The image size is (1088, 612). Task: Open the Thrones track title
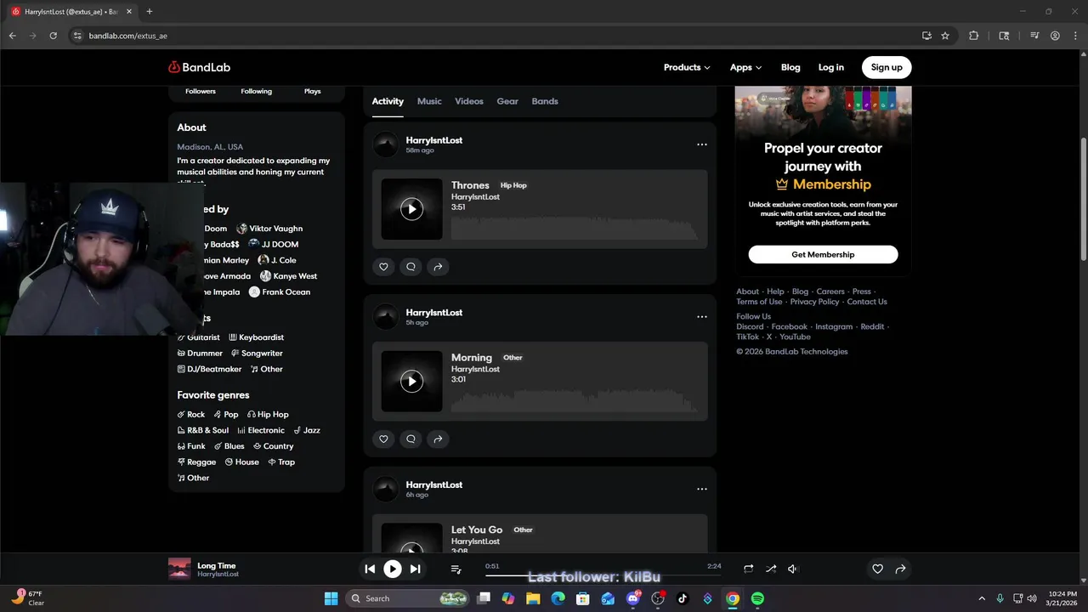tap(470, 185)
